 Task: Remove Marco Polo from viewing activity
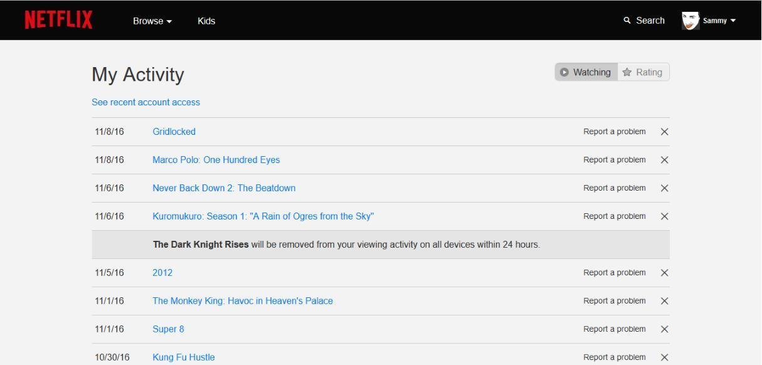pos(665,160)
